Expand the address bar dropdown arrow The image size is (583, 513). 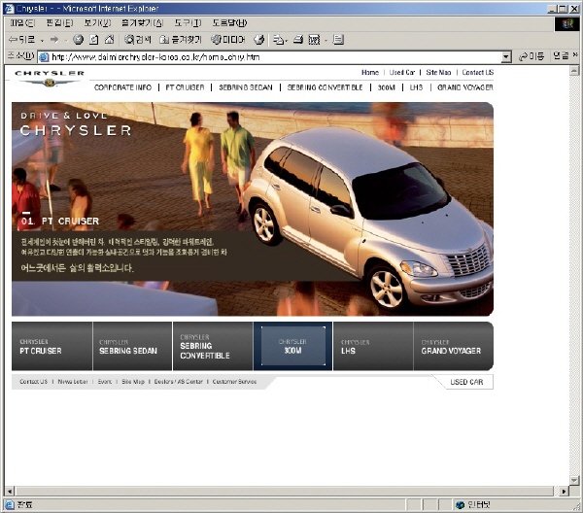[506, 57]
